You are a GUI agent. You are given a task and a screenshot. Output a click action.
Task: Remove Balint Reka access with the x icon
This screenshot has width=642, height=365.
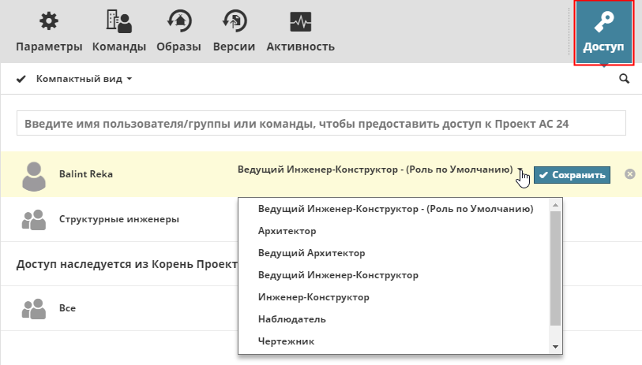629,174
